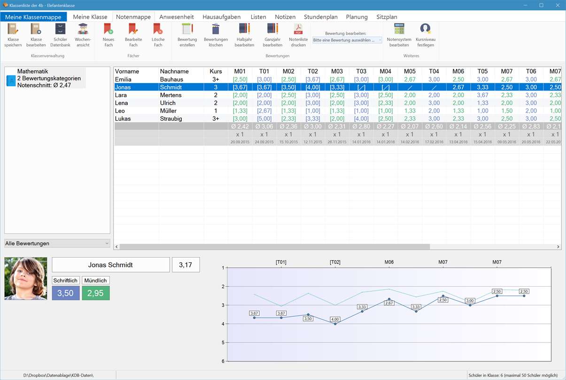Select the Emilia Bauhaus row

point(337,79)
